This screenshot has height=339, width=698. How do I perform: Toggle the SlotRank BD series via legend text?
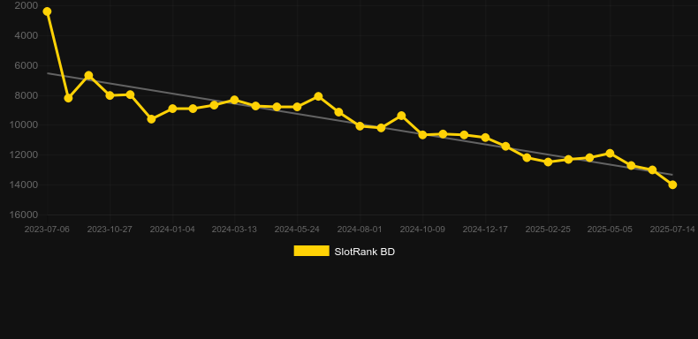[x=364, y=252]
